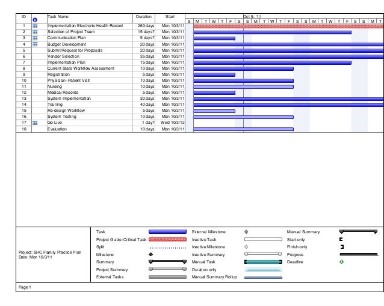Click the Summary bar symbol in legend

point(167,262)
